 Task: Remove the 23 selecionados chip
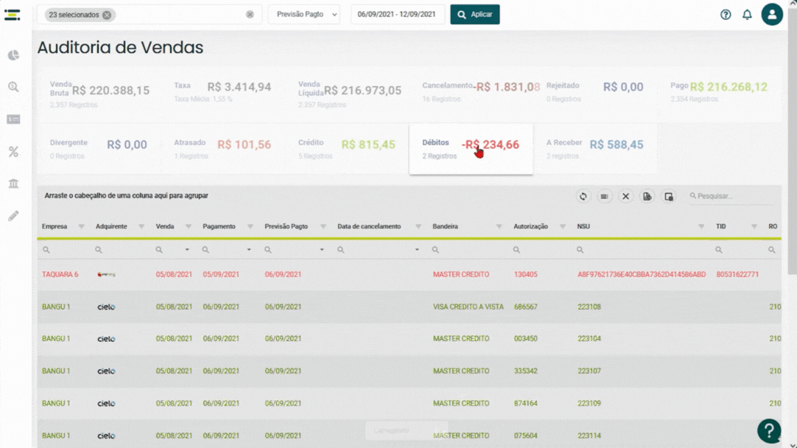[x=107, y=15]
